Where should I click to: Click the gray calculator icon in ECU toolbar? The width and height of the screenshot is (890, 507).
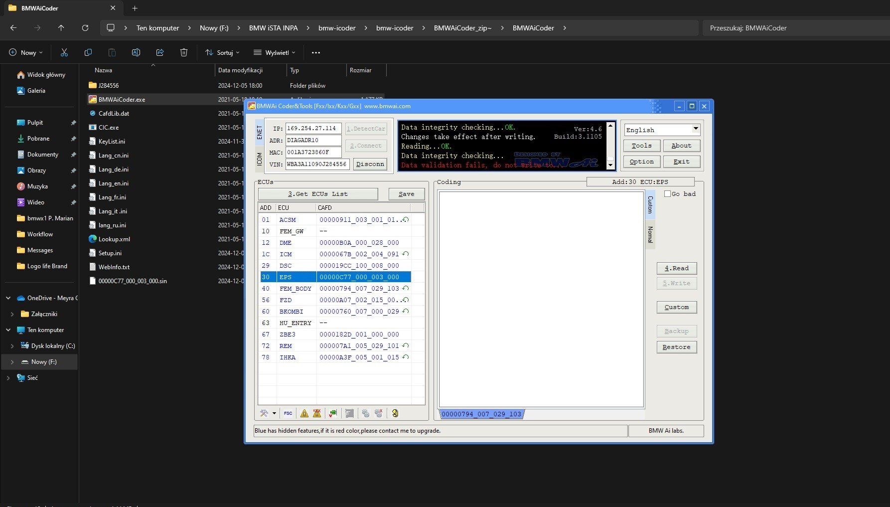pos(349,413)
